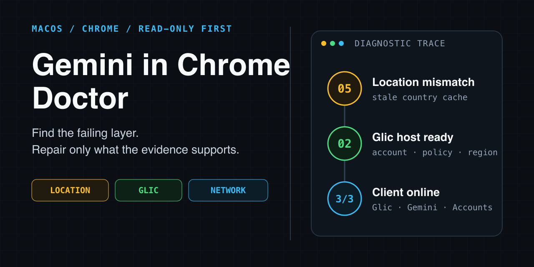Click the green 02 step circle

[x=345, y=144]
